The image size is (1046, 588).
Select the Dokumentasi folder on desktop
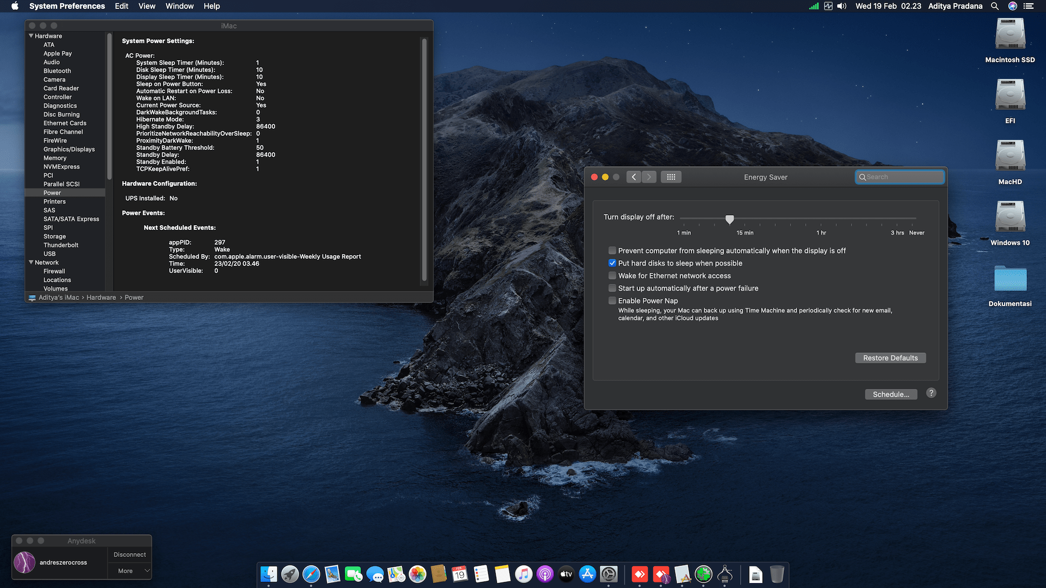click(1009, 279)
